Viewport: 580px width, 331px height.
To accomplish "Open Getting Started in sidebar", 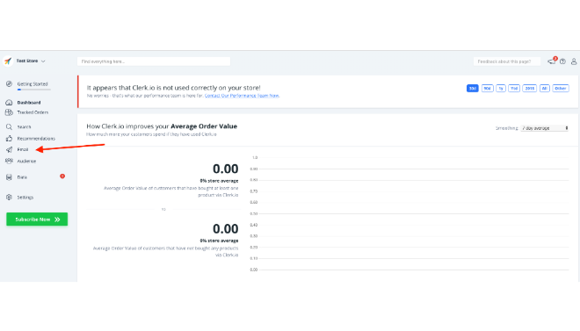I will 33,84.
